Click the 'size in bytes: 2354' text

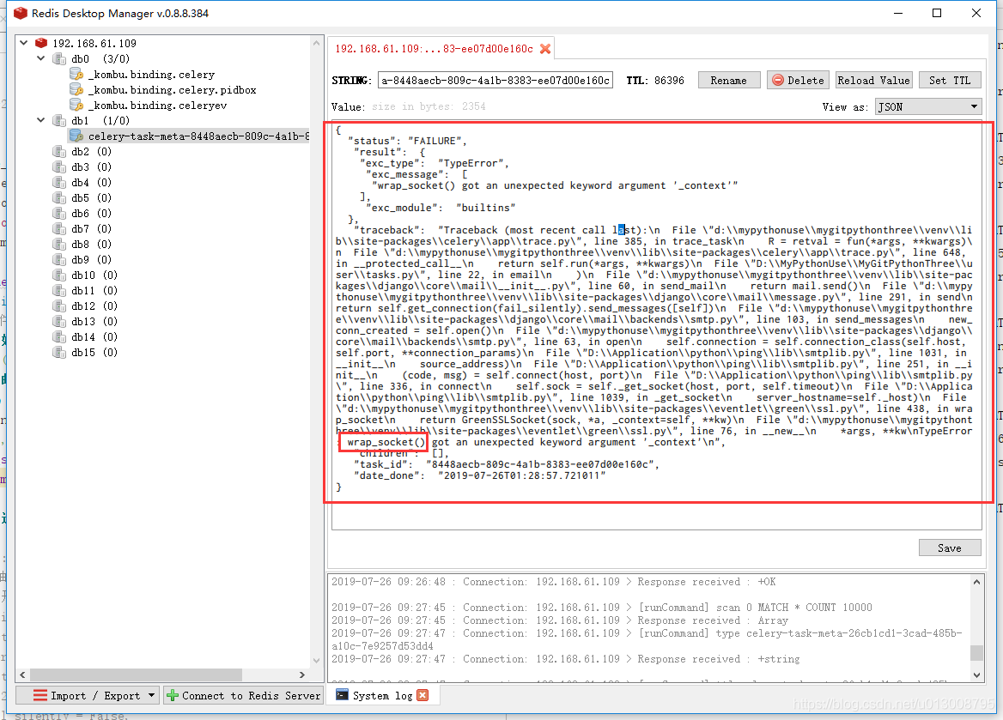tap(429, 106)
